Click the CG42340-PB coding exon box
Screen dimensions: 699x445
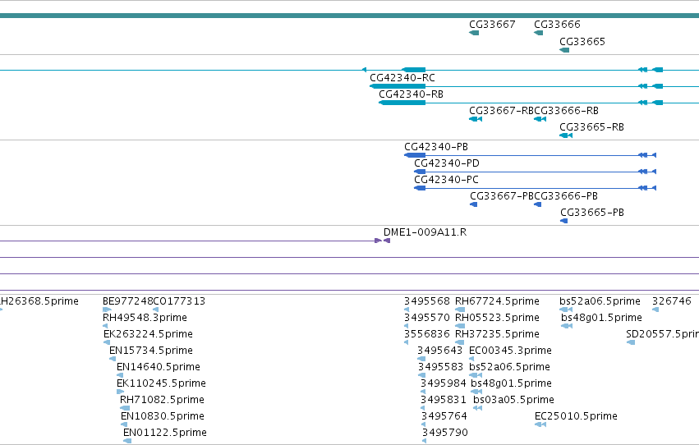pos(415,155)
